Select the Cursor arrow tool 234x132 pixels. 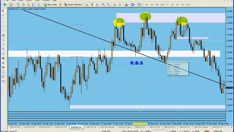pyautogui.click(x=3, y=11)
